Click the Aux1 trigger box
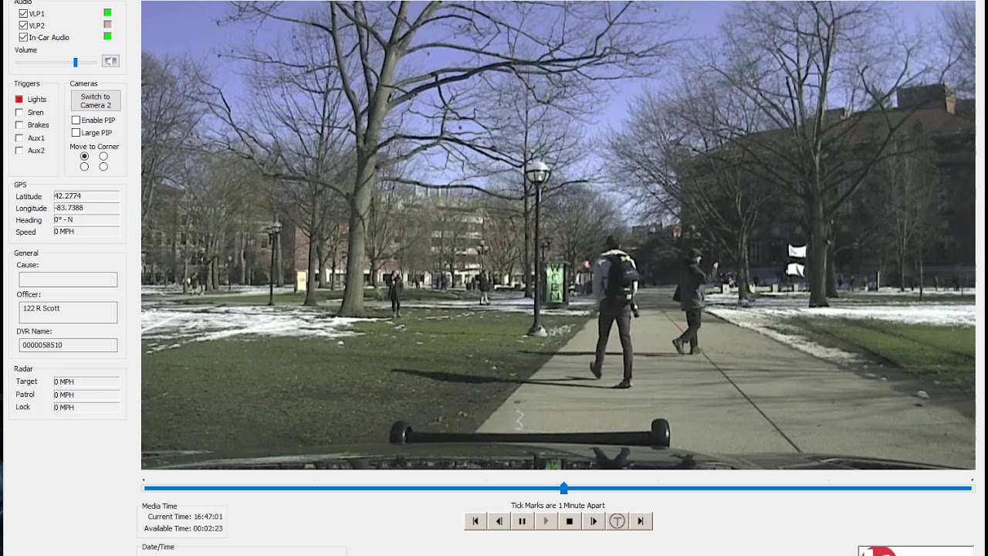Viewport: 988px width, 556px height. click(19, 138)
